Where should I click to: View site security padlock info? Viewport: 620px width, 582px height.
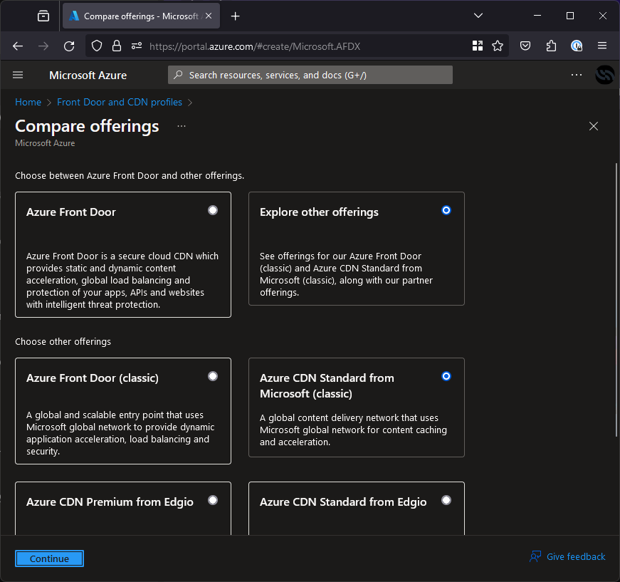pyautogui.click(x=116, y=46)
